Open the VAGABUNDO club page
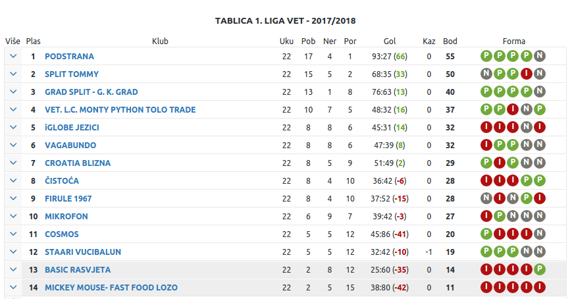This screenshot has height=299, width=572. 70,146
